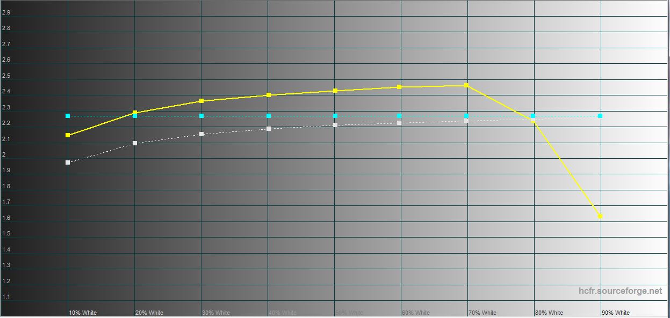670x318 pixels.
Task: Click the white dashed point at 50% White
Action: pos(335,125)
